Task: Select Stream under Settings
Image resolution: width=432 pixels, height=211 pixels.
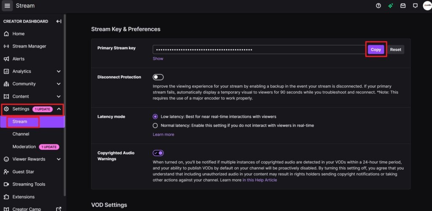Action: [32, 121]
